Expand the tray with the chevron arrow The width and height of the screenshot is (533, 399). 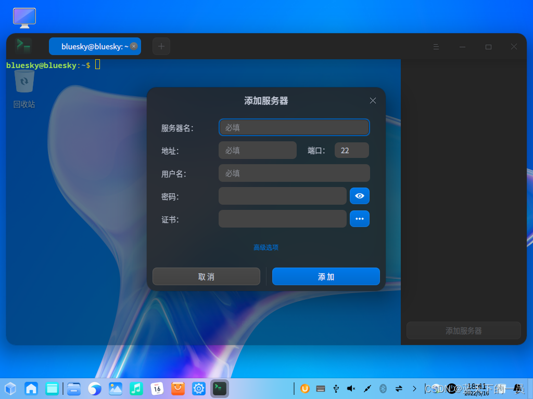(x=414, y=389)
